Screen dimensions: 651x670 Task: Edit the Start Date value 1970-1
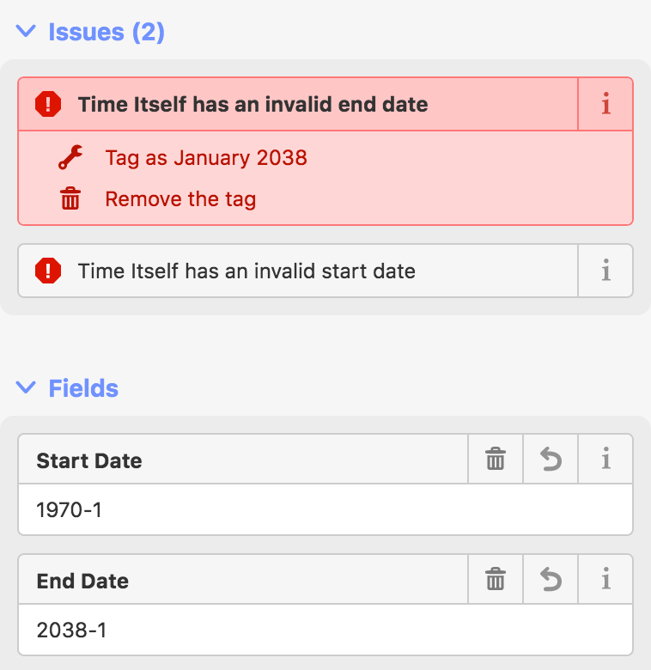point(325,510)
